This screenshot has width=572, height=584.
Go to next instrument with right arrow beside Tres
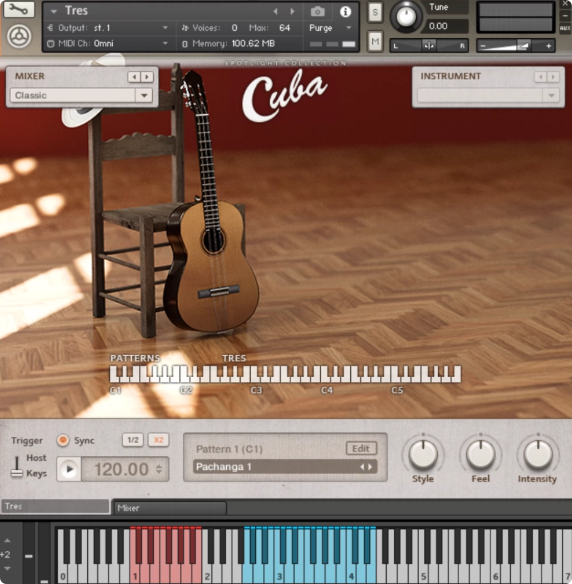pos(293,12)
